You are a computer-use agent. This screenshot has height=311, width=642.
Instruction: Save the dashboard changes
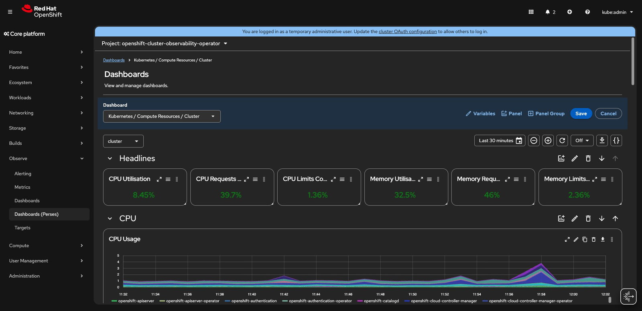point(581,113)
